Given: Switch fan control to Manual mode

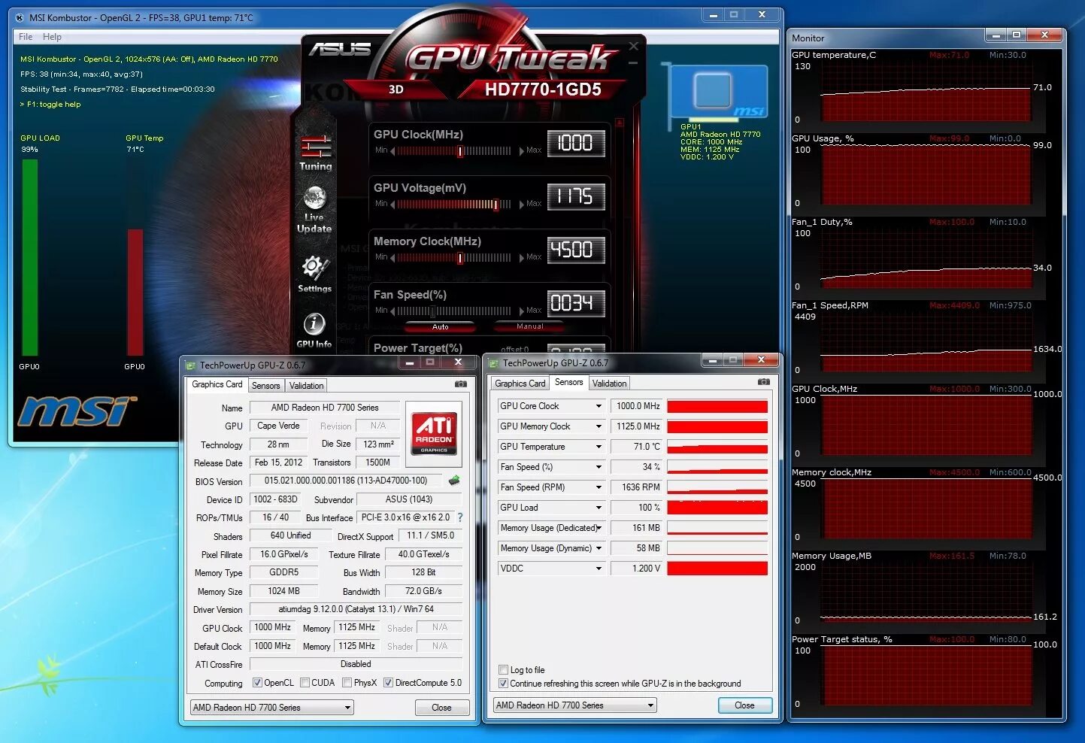Looking at the screenshot, I should click(x=529, y=327).
